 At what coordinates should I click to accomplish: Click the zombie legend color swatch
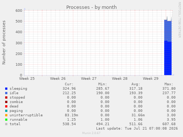click(x=6, y=102)
